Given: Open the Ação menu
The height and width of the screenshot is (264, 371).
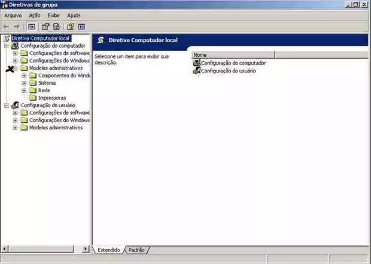Looking at the screenshot, I should 34,15.
